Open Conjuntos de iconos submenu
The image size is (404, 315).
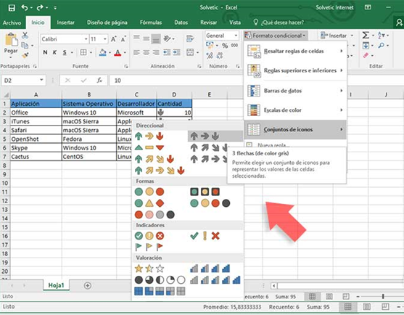(295, 129)
